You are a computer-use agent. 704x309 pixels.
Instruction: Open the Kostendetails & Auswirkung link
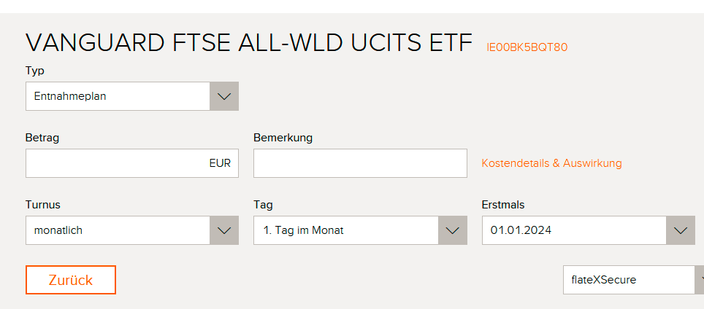click(x=551, y=163)
